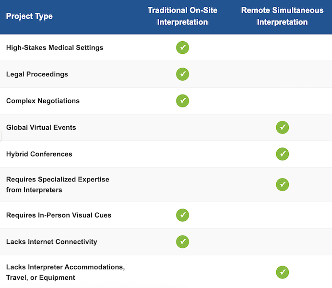
Task: Select the Global Virtual Events label
Action: pos(41,128)
